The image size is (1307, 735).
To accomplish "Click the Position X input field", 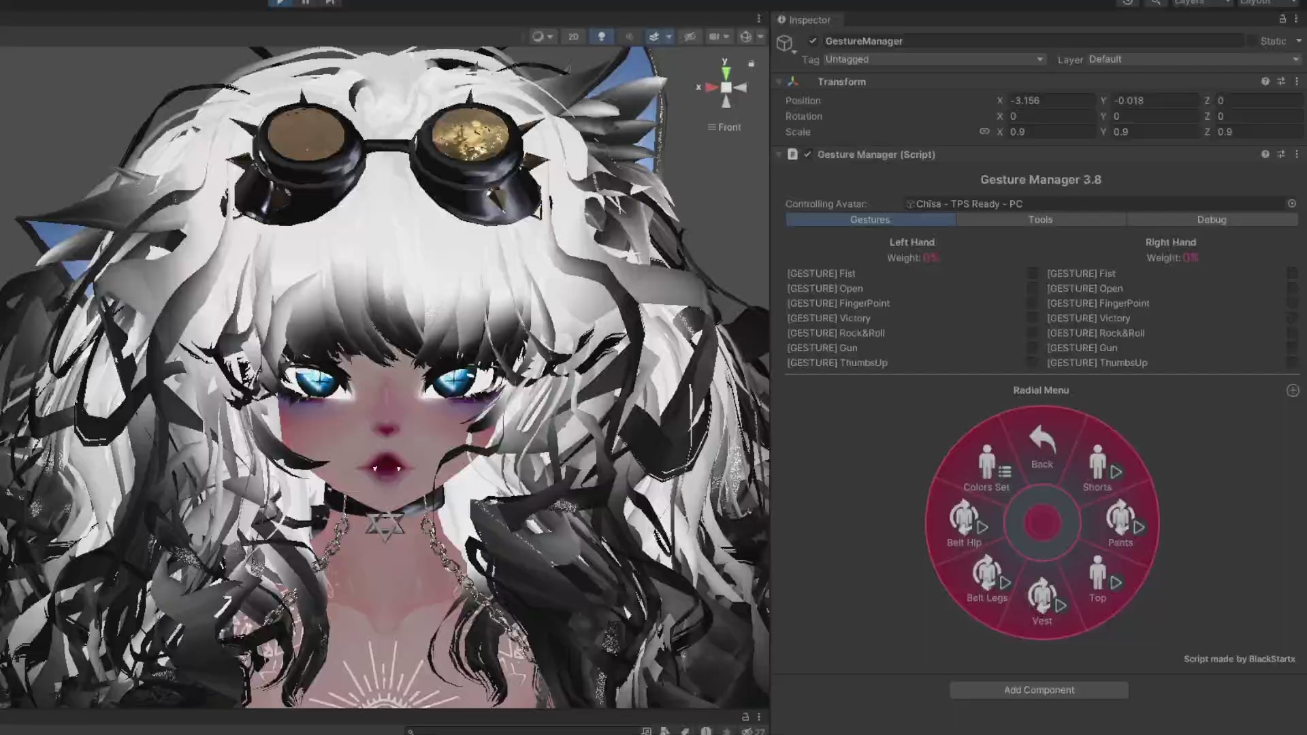I will pyautogui.click(x=1050, y=100).
